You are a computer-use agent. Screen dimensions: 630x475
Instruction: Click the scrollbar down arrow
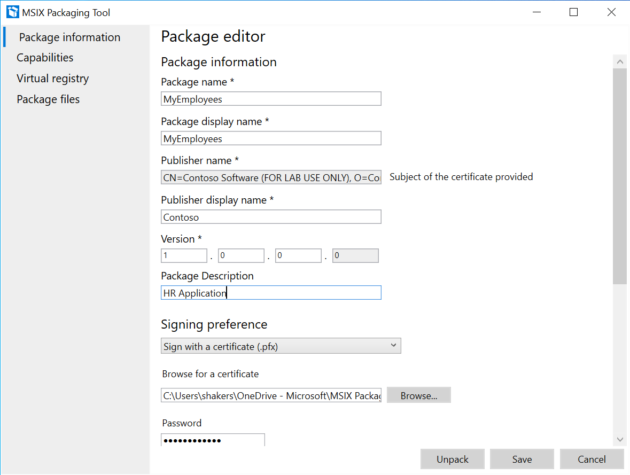[x=620, y=439]
